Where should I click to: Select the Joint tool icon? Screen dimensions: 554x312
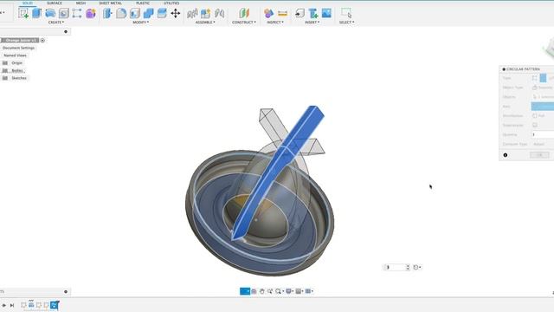(206, 14)
